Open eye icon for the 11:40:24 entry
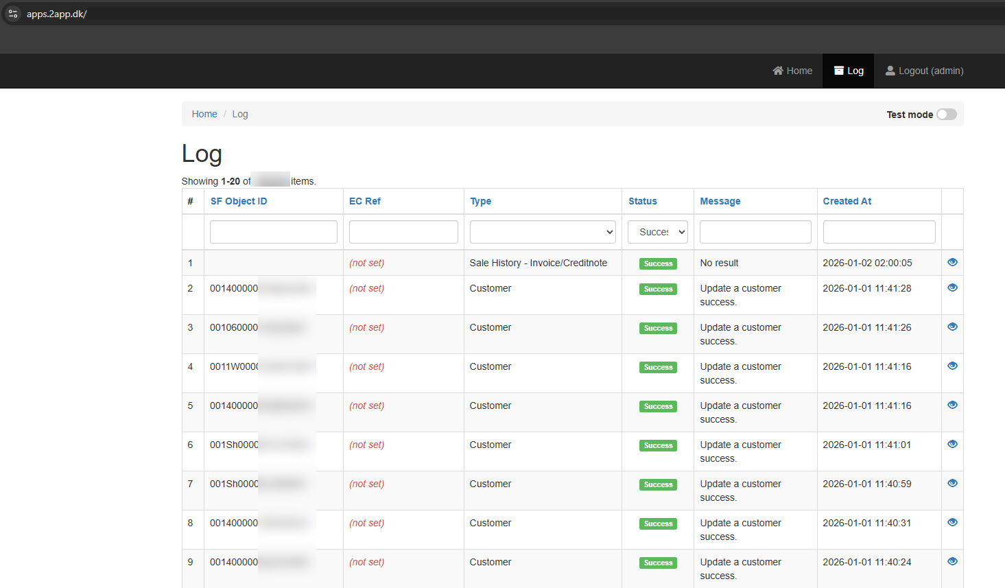The image size is (1005, 588). [x=952, y=561]
